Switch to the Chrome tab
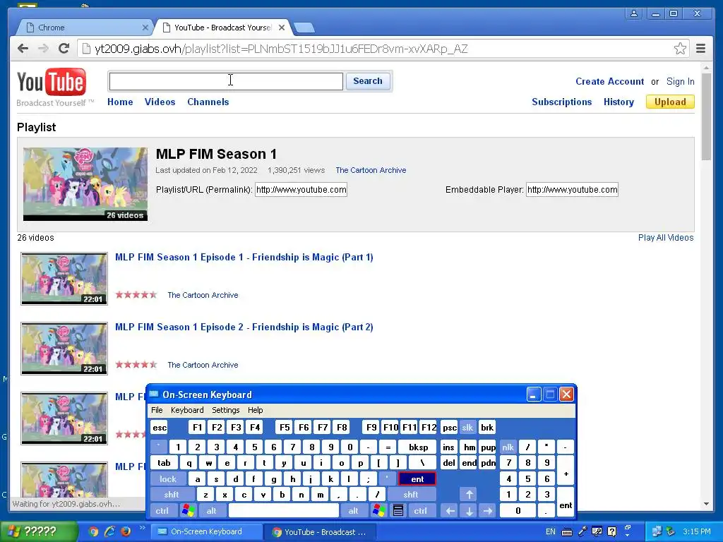 point(85,28)
